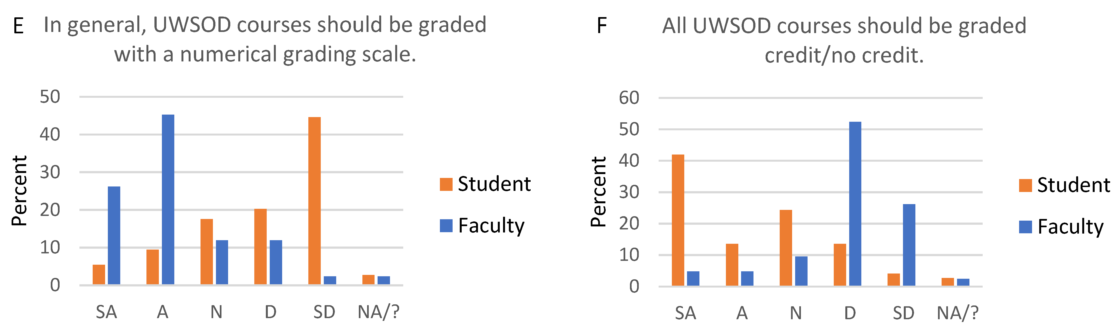
Task: Click the numerical grading scale chart title
Action: (x=265, y=39)
